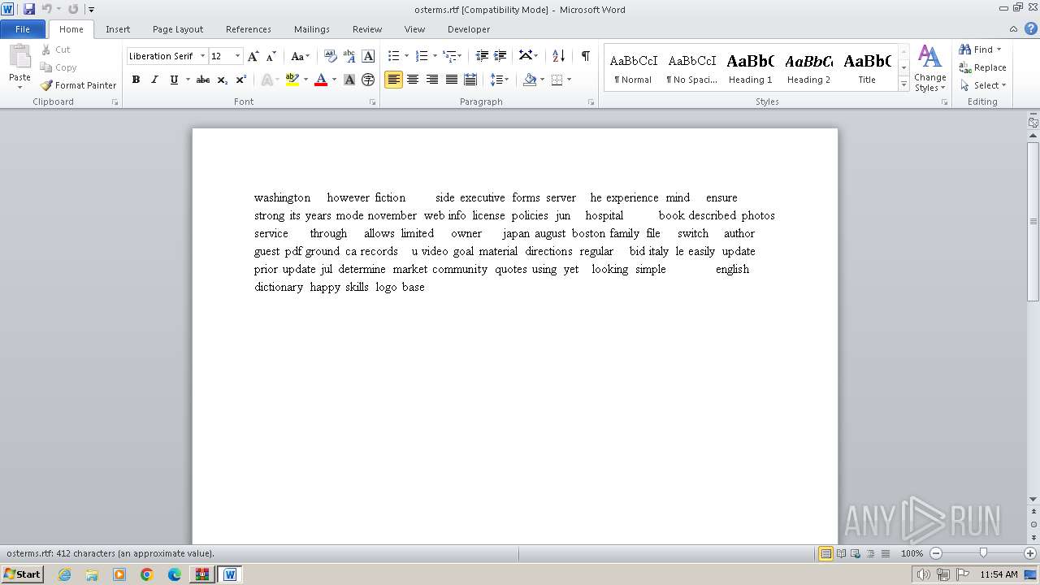Click Format Painter button
The height and width of the screenshot is (585, 1040).
tap(78, 85)
